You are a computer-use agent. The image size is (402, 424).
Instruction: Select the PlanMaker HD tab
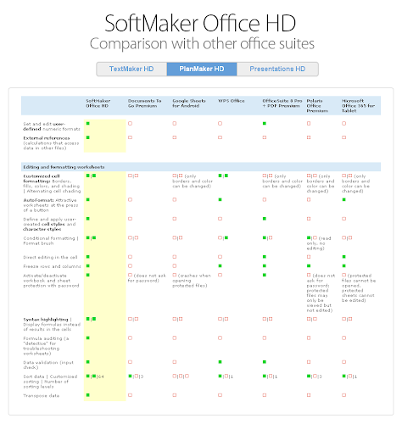coord(202,69)
